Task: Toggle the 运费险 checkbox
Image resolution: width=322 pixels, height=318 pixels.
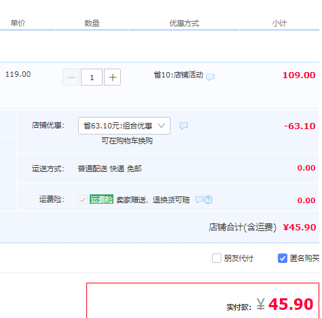Action: coord(83,200)
